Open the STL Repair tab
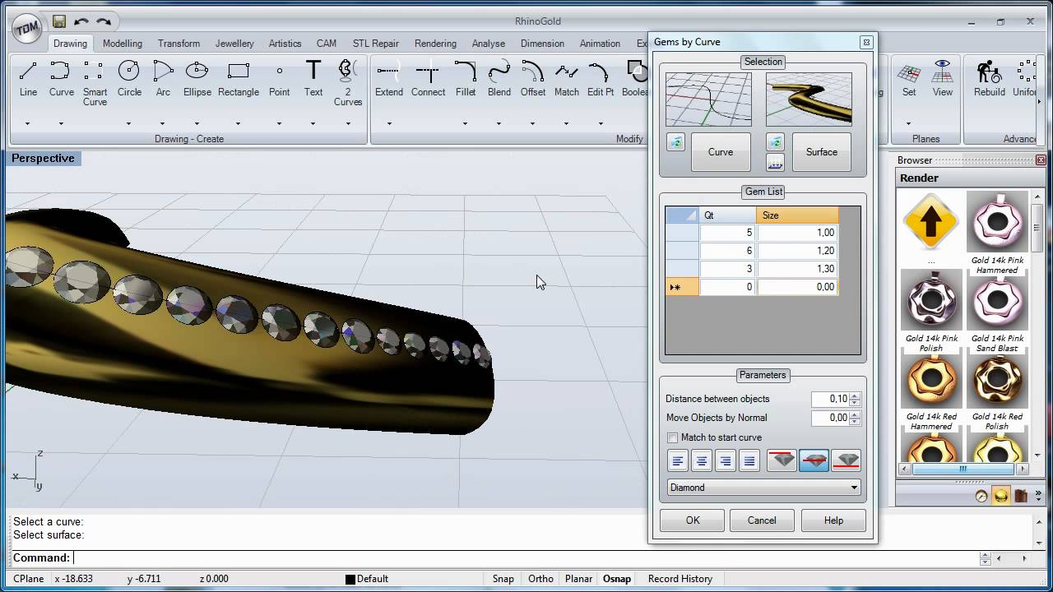 (x=376, y=44)
